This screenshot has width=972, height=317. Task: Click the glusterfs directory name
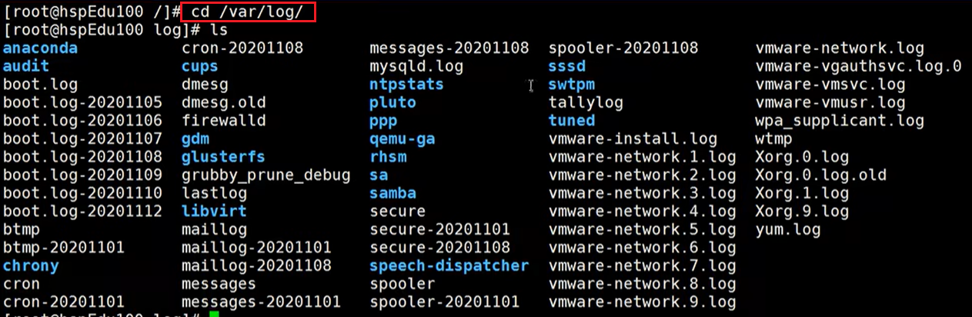[223, 157]
